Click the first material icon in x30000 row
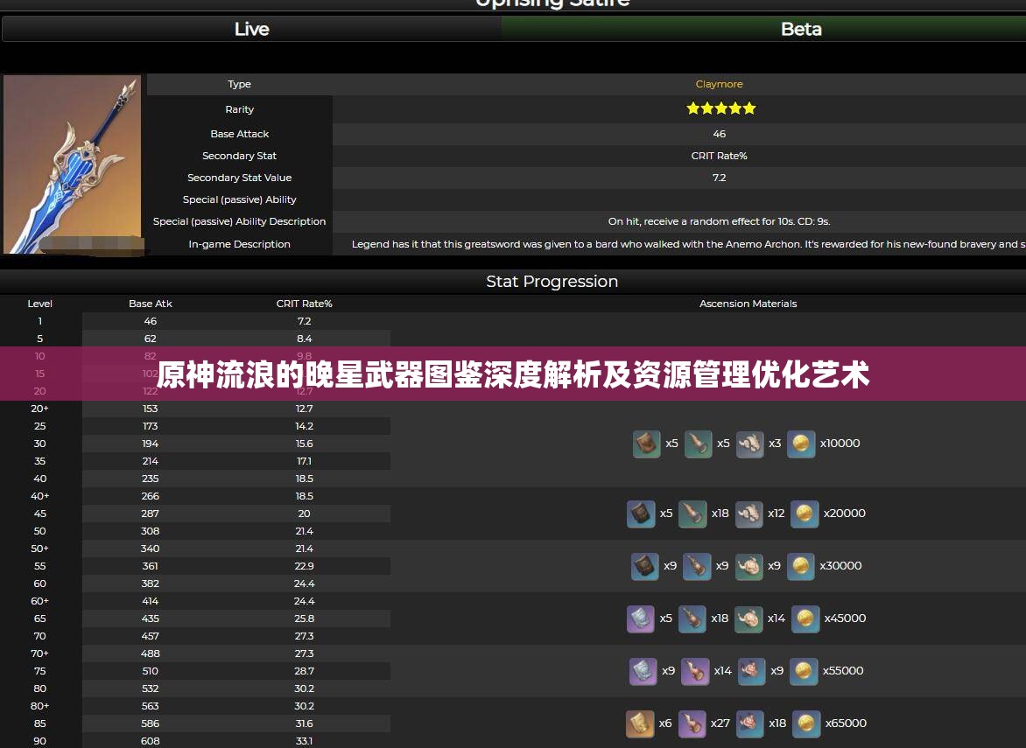Viewport: 1026px width, 748px height. (644, 566)
